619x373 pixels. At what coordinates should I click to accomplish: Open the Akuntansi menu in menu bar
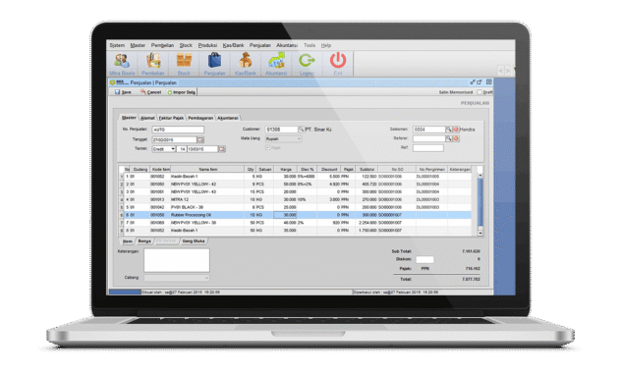coord(287,45)
